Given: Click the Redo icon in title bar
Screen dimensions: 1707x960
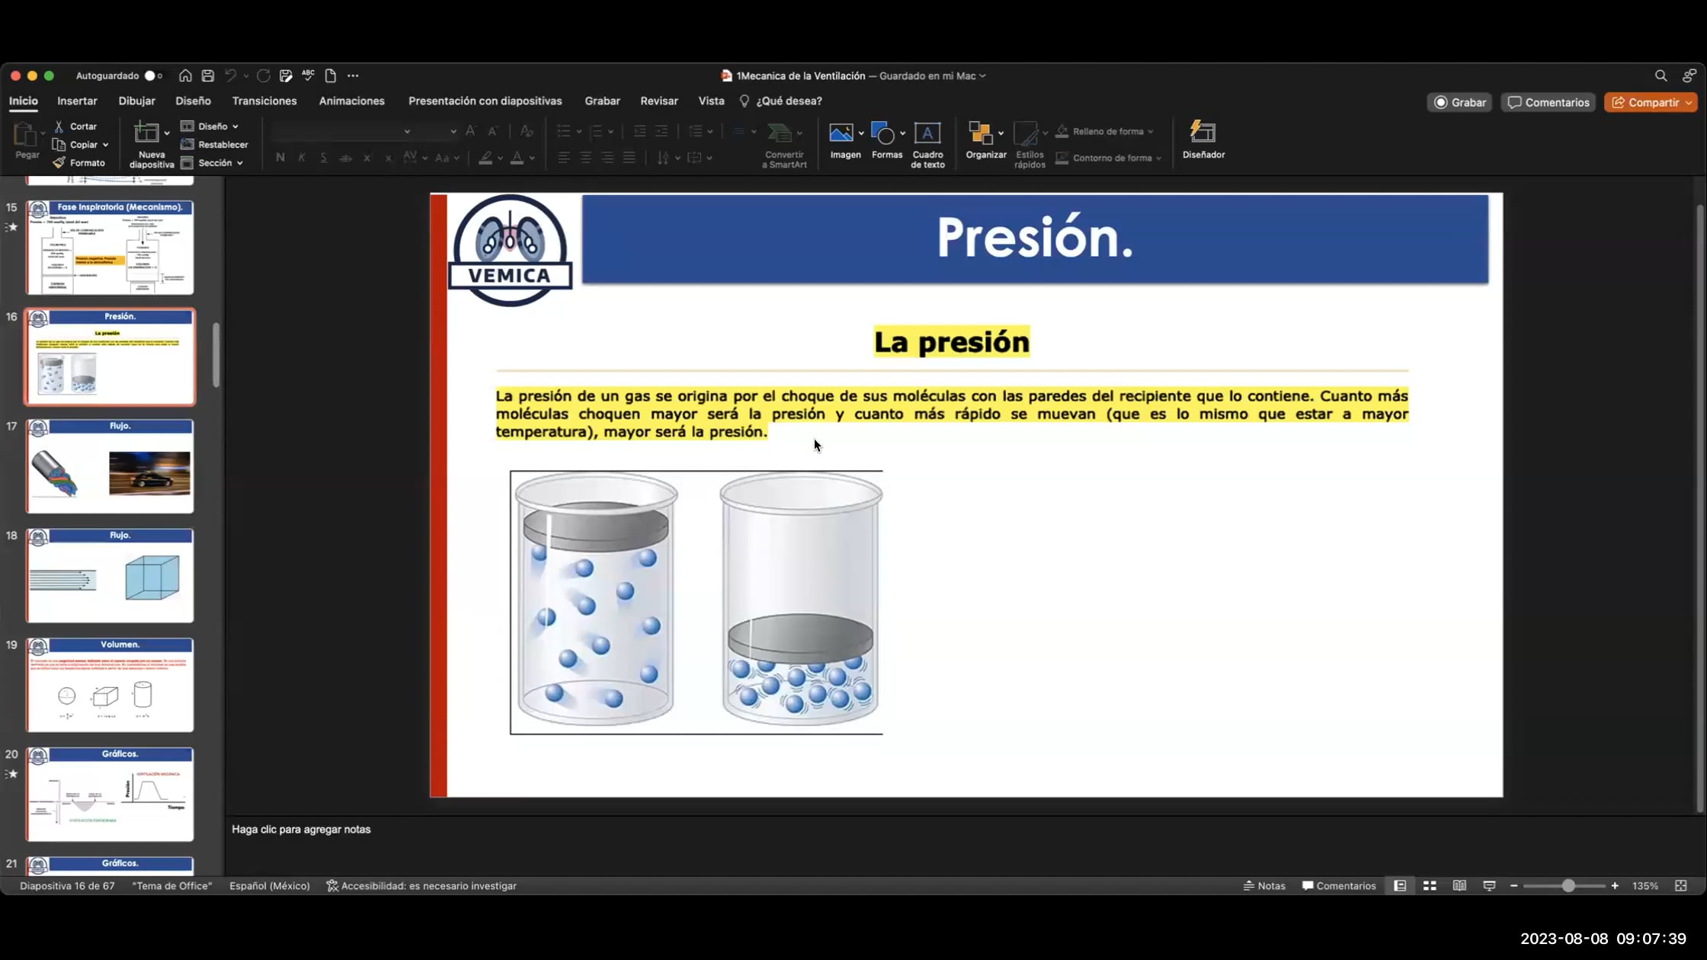Looking at the screenshot, I should click(x=264, y=75).
